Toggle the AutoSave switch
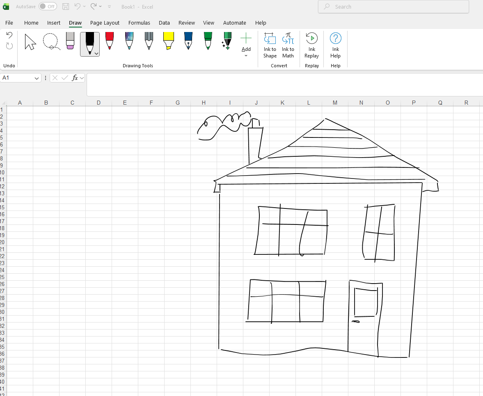The image size is (483, 396). 48,7
